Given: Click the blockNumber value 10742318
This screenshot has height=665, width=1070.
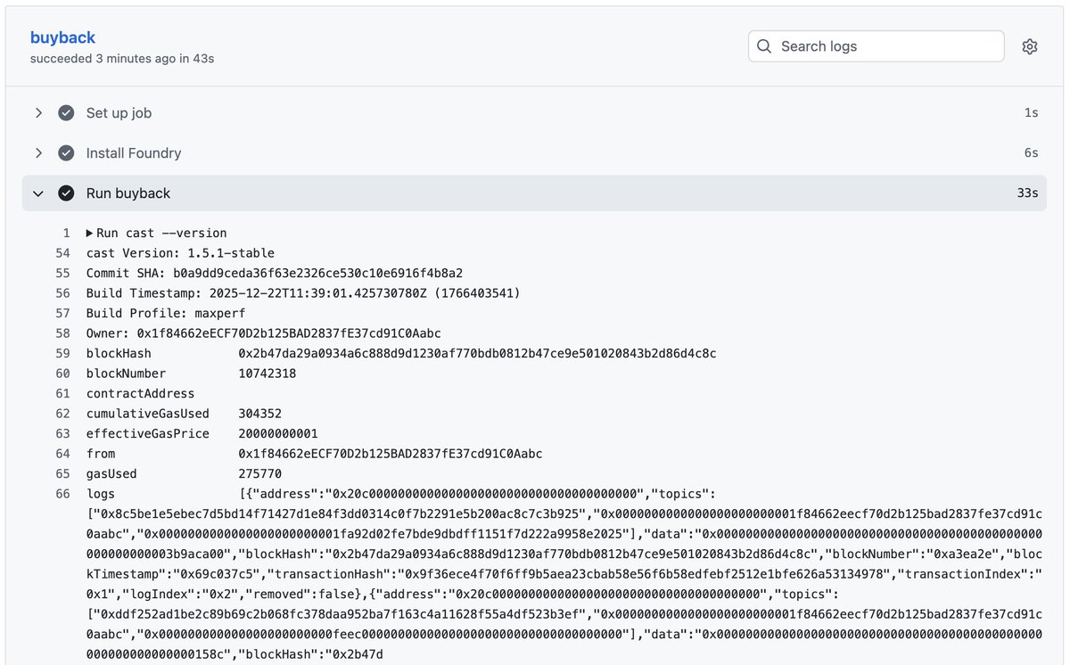Looking at the screenshot, I should click(267, 374).
